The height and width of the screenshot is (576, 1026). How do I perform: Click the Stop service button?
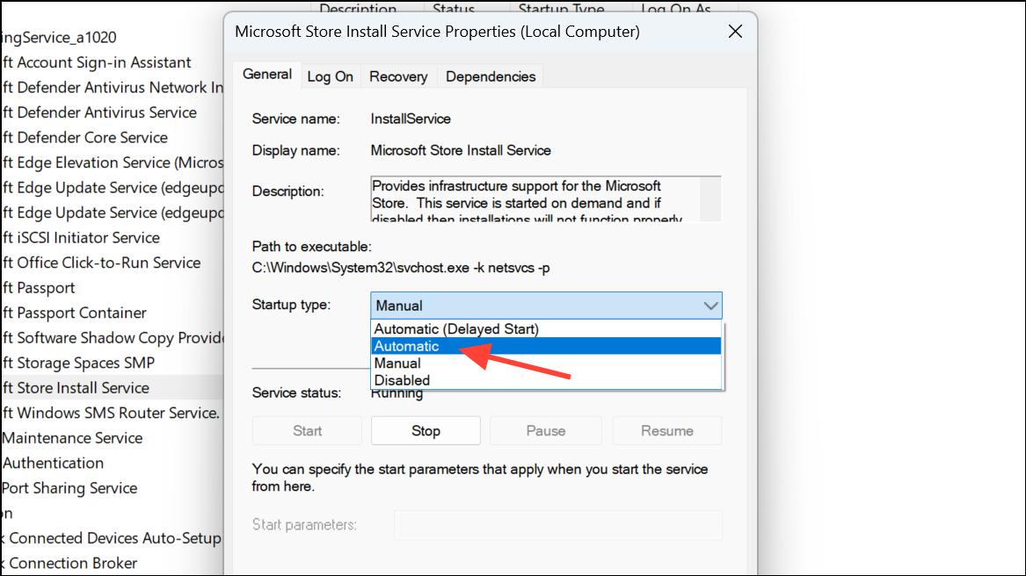(426, 431)
